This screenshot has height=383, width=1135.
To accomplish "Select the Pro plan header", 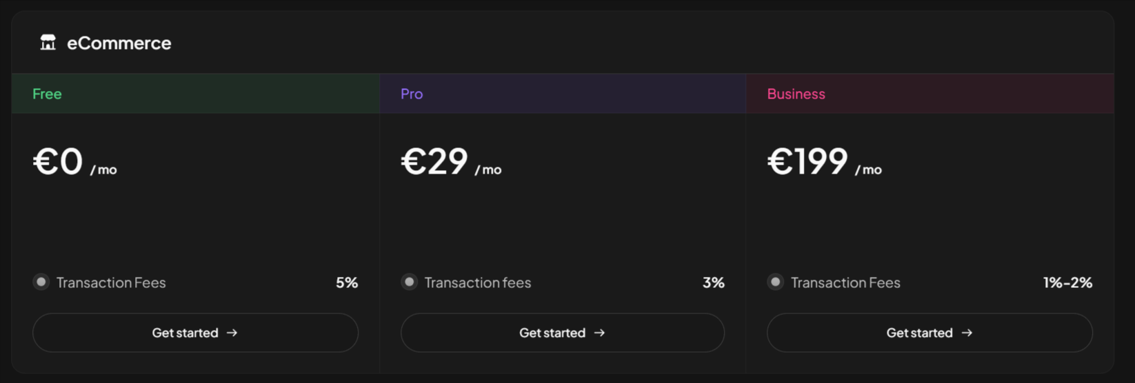I will (412, 94).
